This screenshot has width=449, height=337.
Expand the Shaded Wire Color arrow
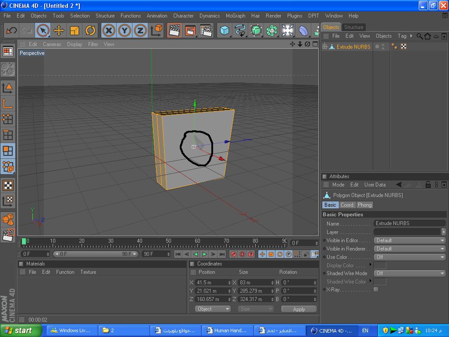(370, 280)
